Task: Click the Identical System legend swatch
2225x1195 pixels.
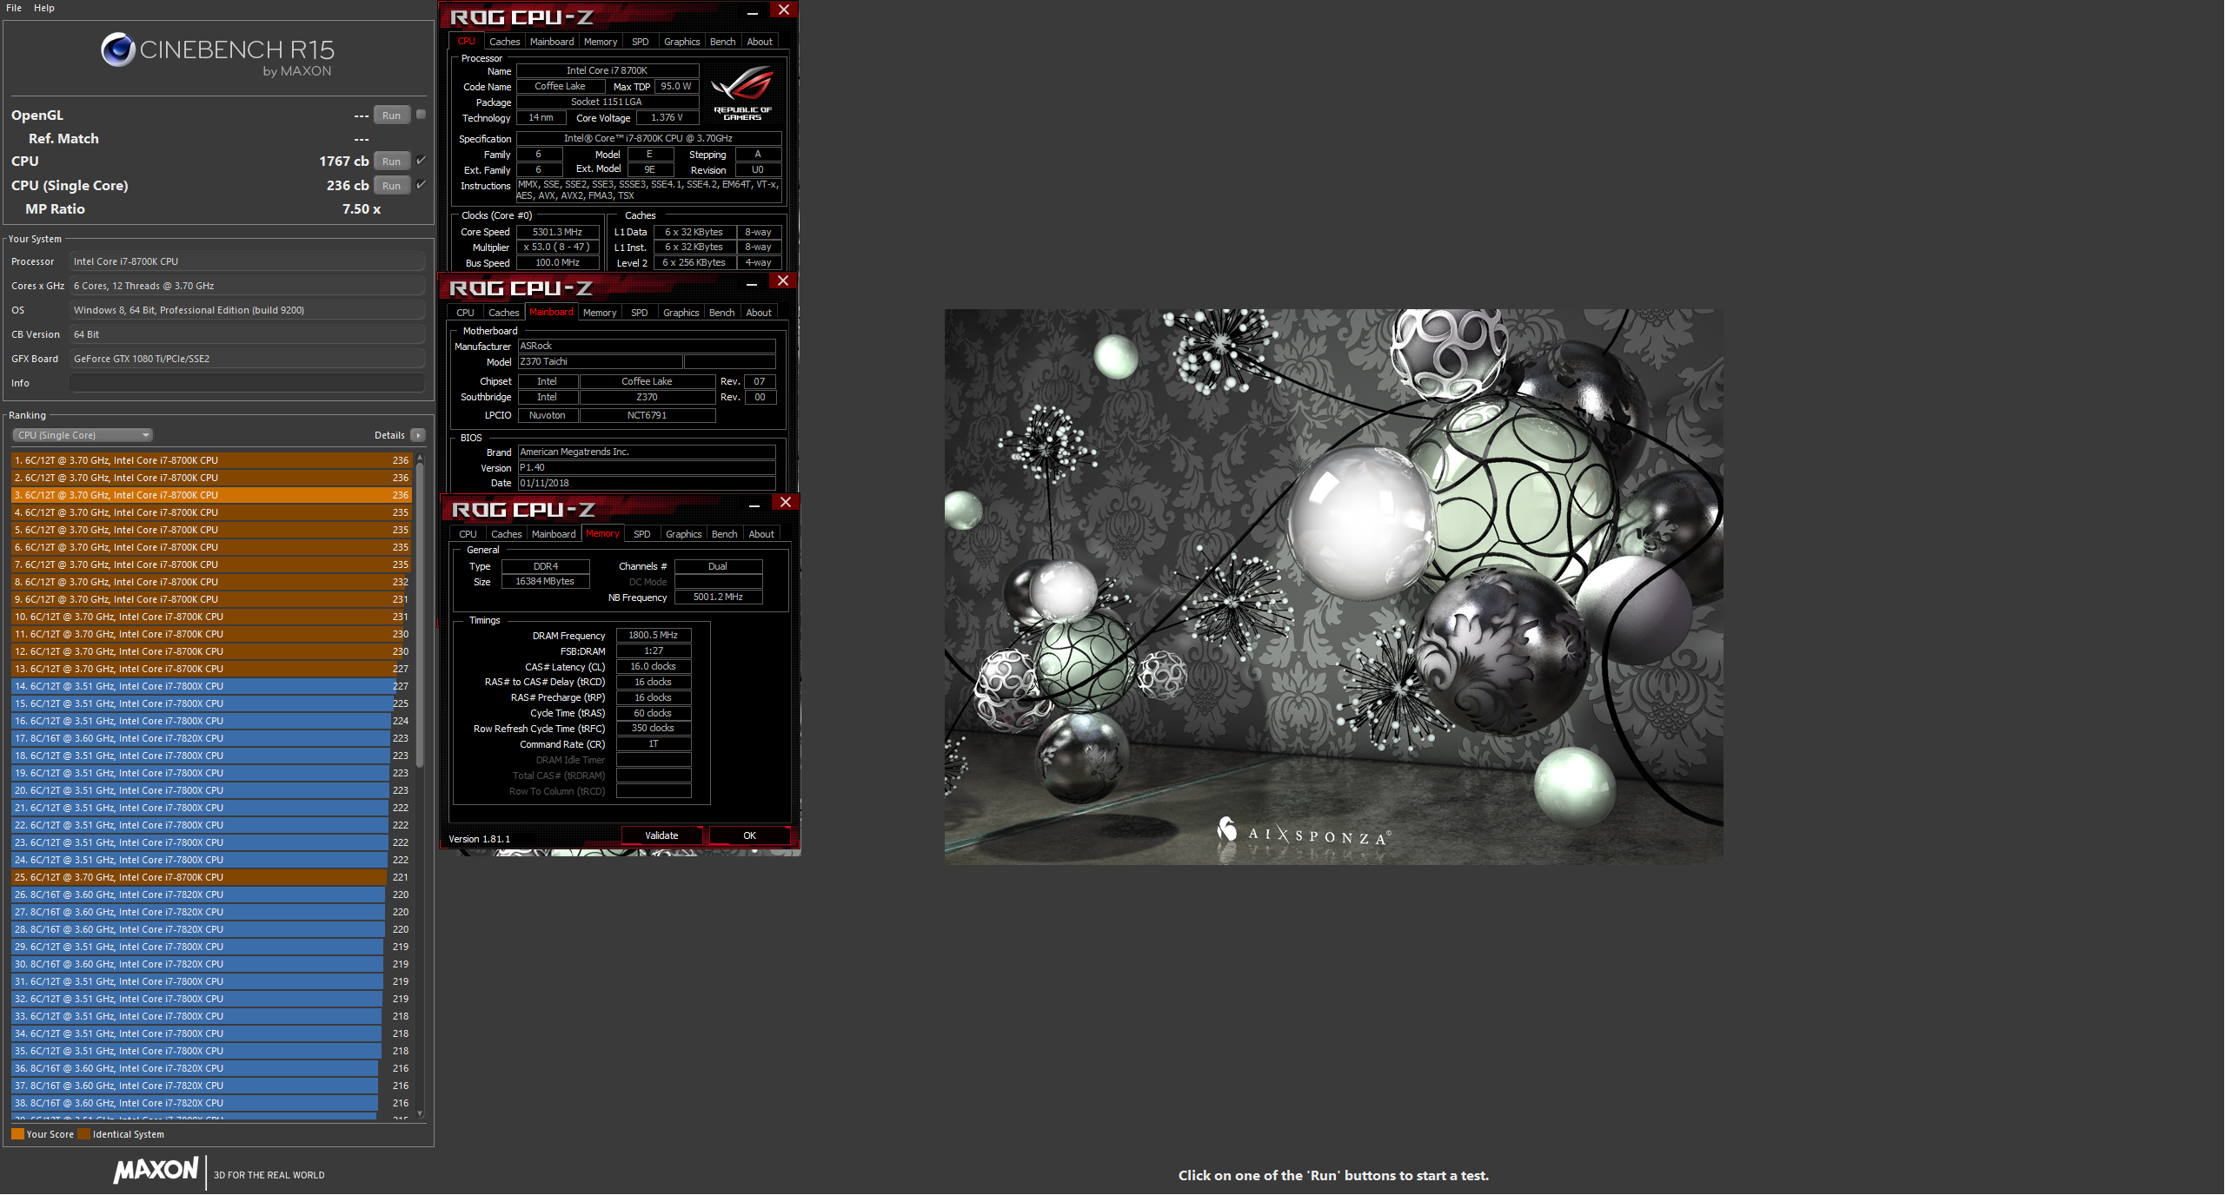Action: (x=83, y=1134)
